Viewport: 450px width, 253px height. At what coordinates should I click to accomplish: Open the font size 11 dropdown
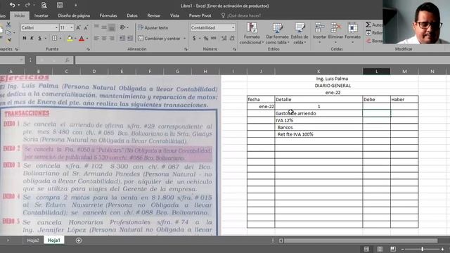(72, 27)
